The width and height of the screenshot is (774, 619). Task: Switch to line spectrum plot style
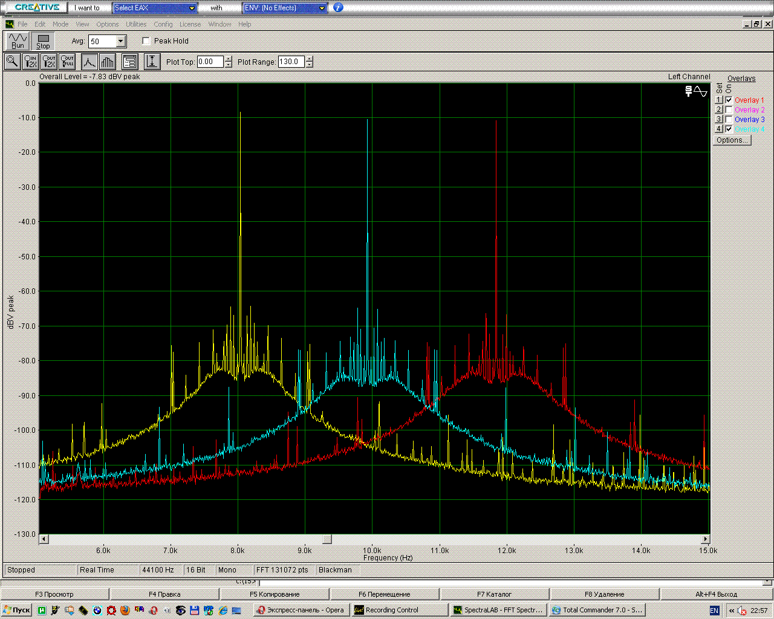[x=89, y=62]
